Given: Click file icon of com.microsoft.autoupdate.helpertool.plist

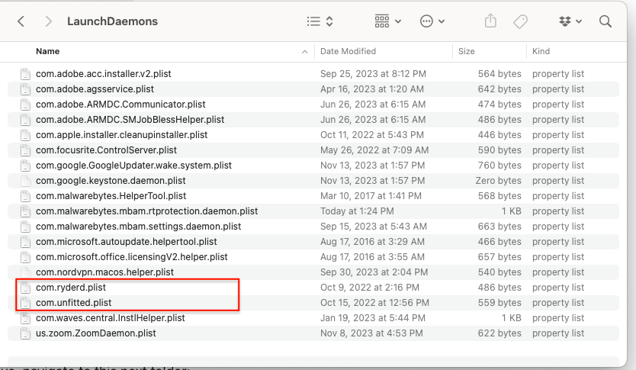Looking at the screenshot, I should click(26, 242).
